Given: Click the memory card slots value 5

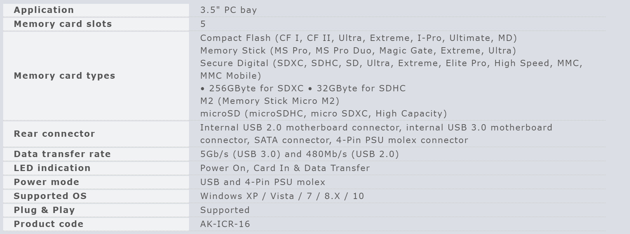Looking at the screenshot, I should coord(203,24).
